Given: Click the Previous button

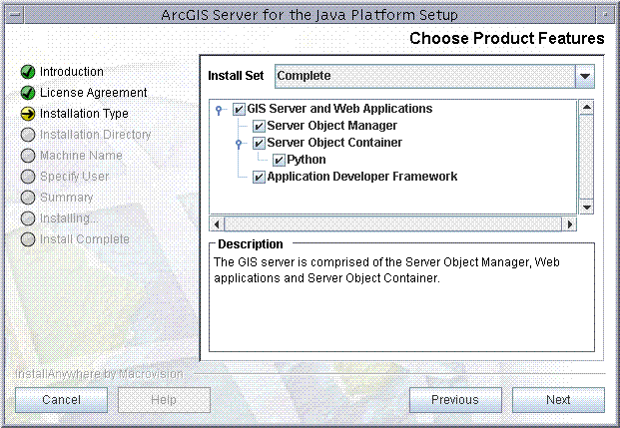Looking at the screenshot, I should 455,400.
